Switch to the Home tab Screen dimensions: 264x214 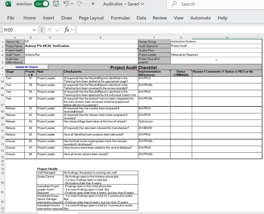point(30,18)
